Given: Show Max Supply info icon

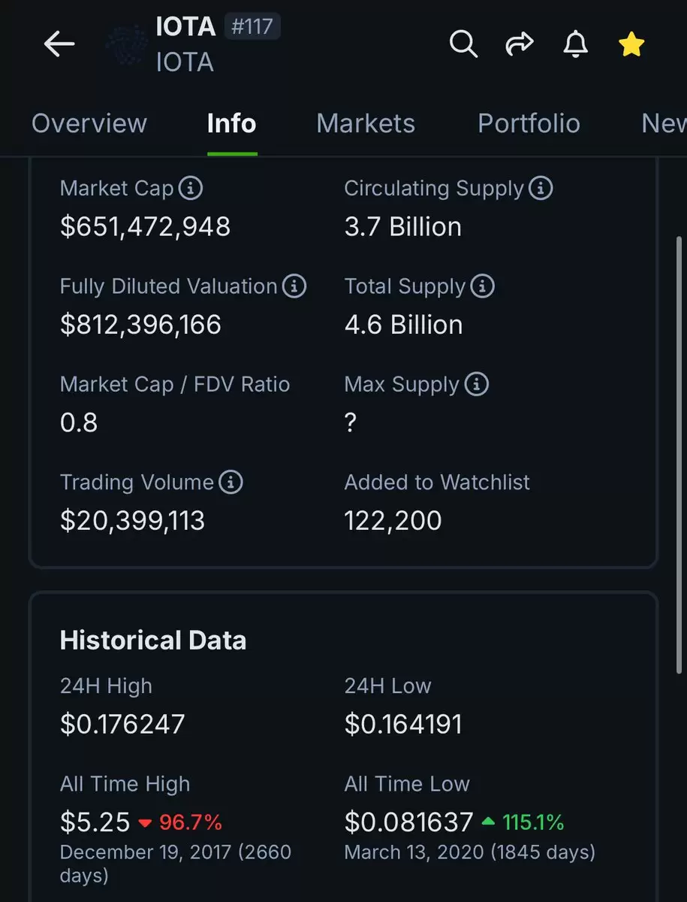Looking at the screenshot, I should point(477,384).
